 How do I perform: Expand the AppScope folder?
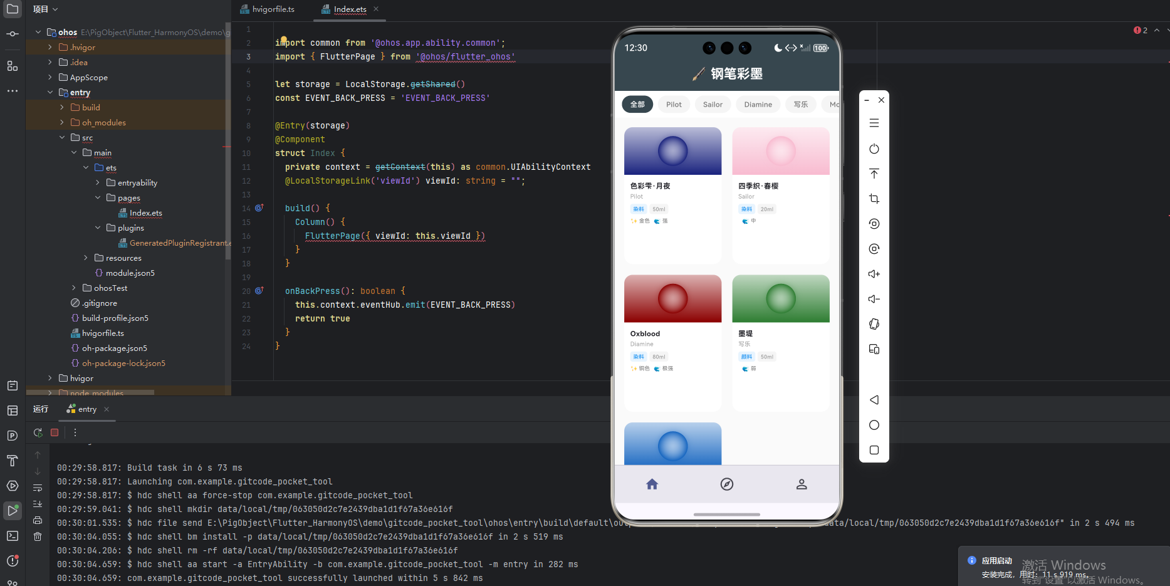50,77
